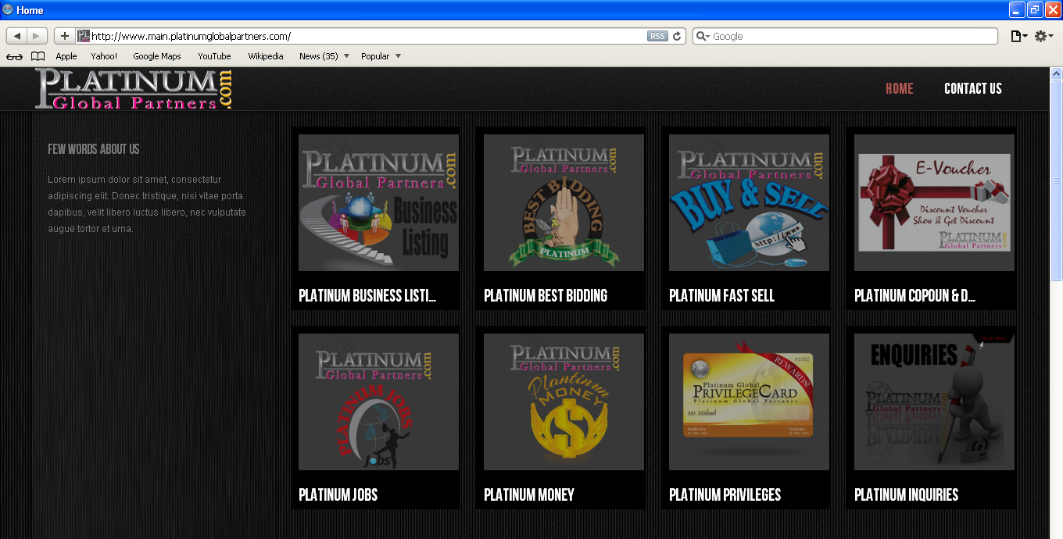Open the YouTube bookmark

pos(214,56)
